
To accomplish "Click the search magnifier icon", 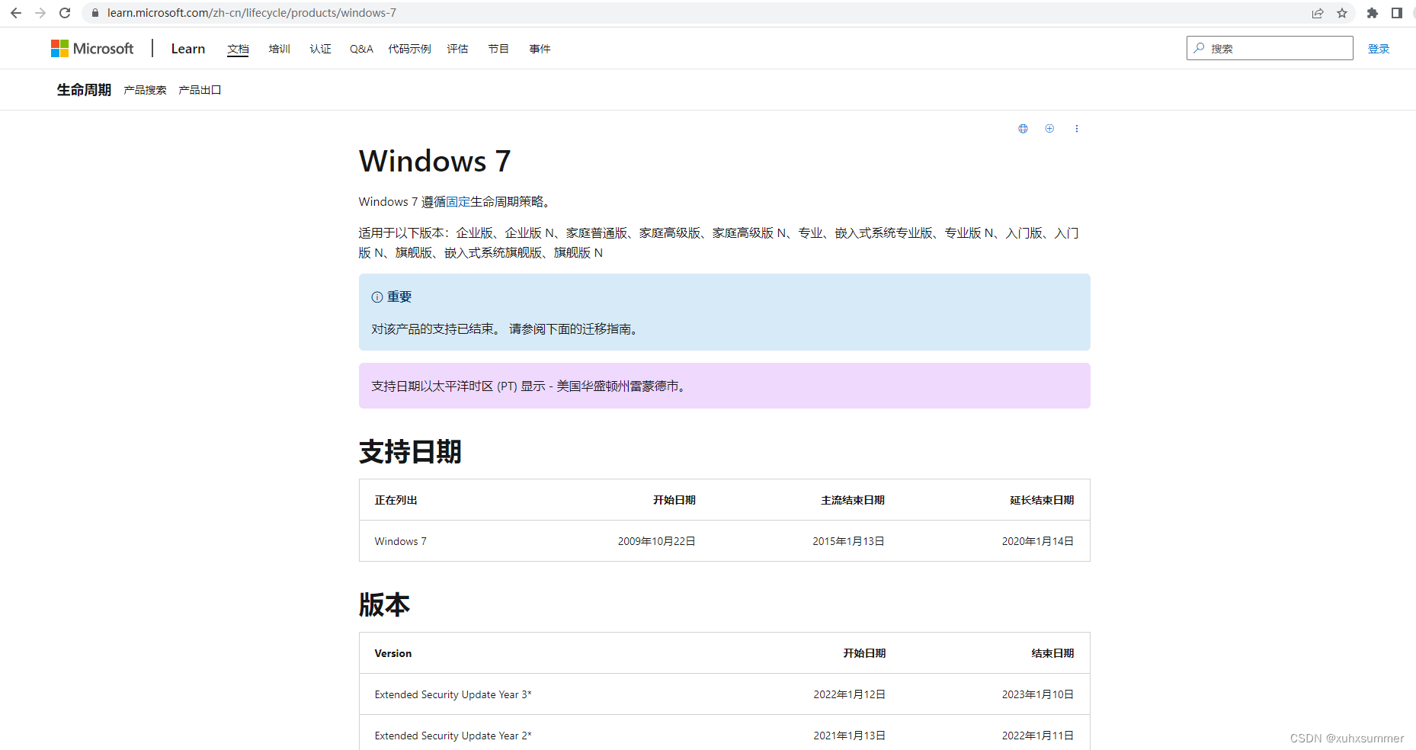I will [1199, 48].
